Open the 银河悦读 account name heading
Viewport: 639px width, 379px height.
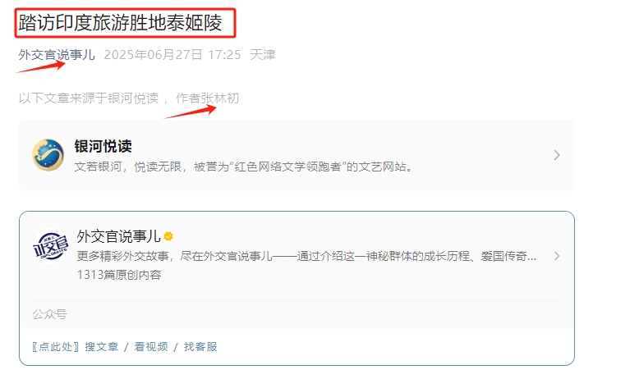click(103, 146)
